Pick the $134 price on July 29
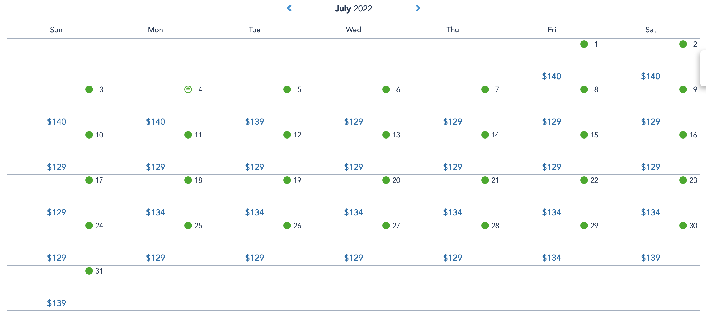 [552, 258]
